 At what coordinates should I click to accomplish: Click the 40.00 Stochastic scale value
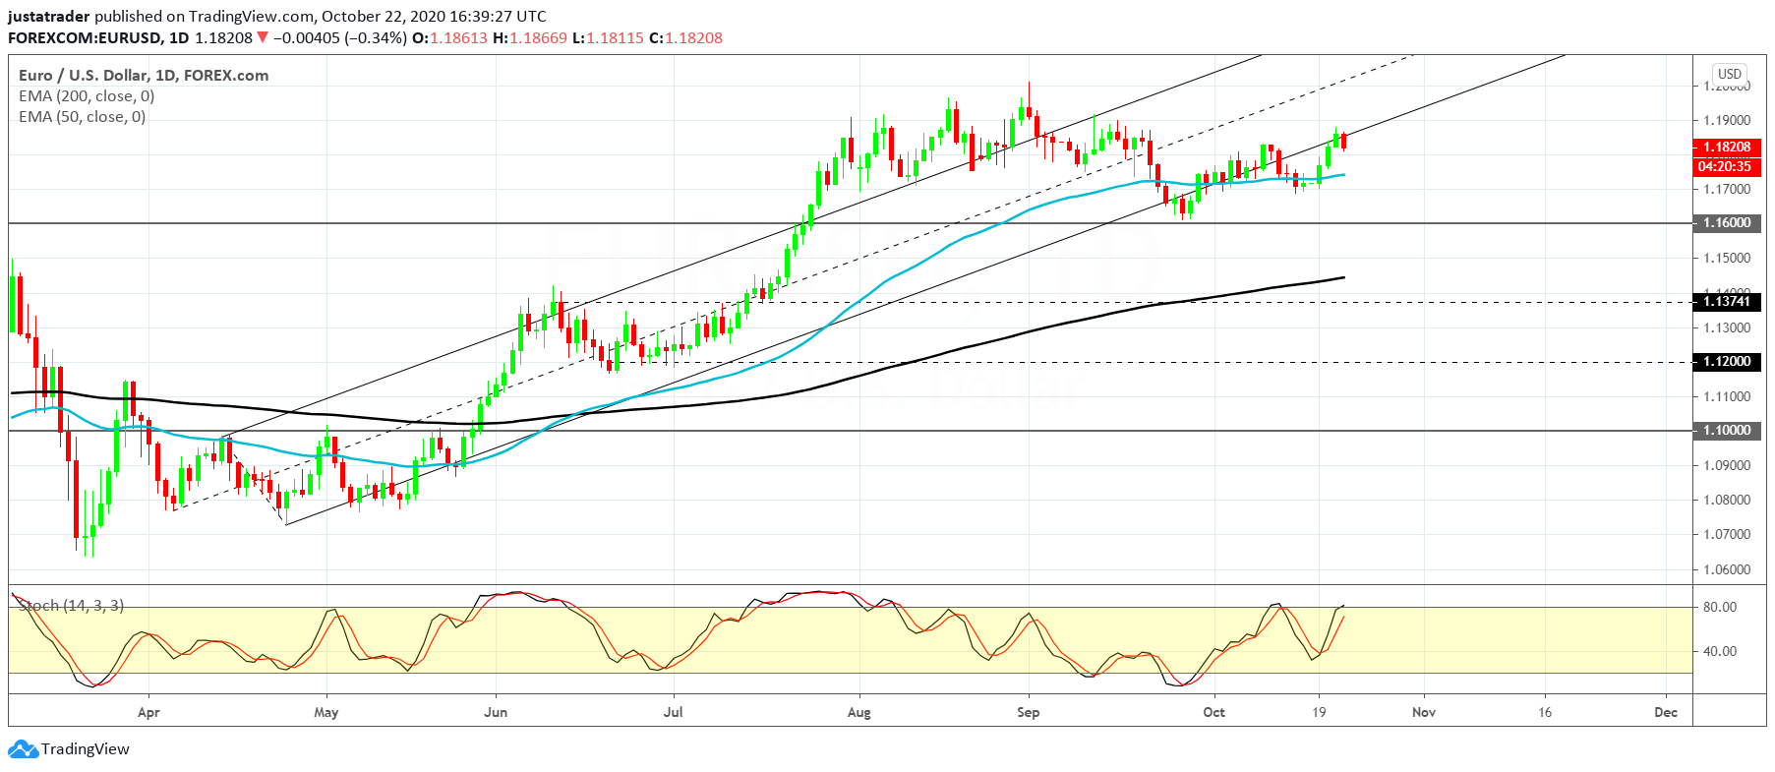tap(1720, 651)
